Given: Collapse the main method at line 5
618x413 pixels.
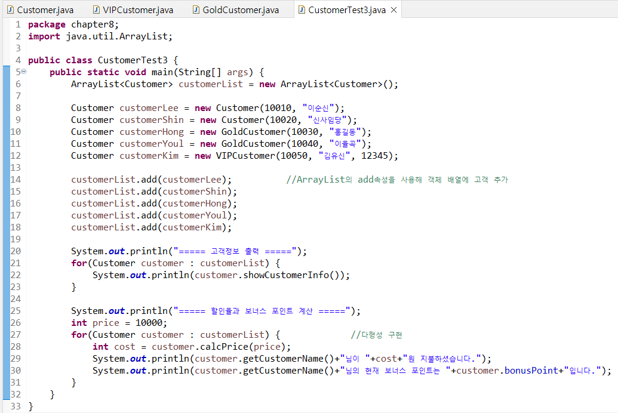Looking at the screenshot, I should click(23, 72).
